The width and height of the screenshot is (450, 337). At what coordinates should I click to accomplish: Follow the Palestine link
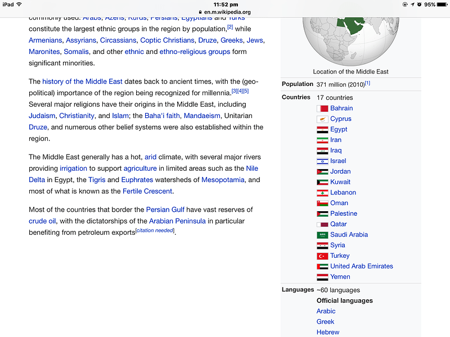click(344, 213)
